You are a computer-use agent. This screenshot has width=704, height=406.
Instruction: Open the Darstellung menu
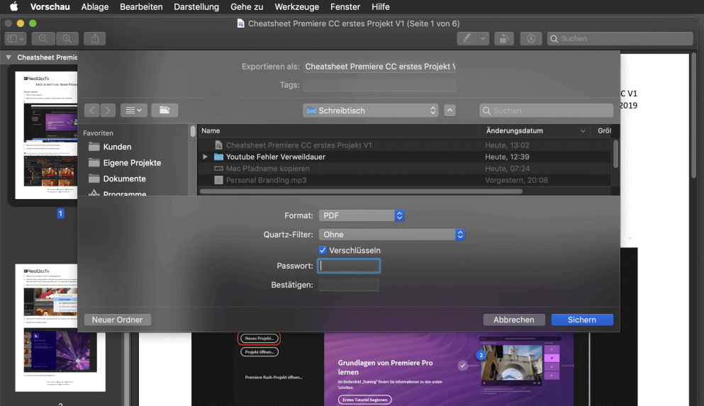coord(198,6)
